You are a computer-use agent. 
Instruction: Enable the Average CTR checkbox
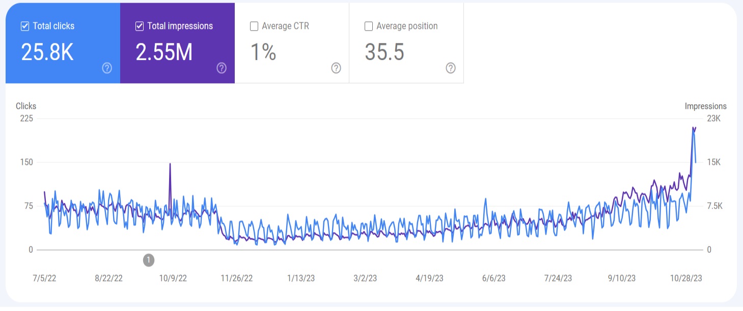click(254, 26)
